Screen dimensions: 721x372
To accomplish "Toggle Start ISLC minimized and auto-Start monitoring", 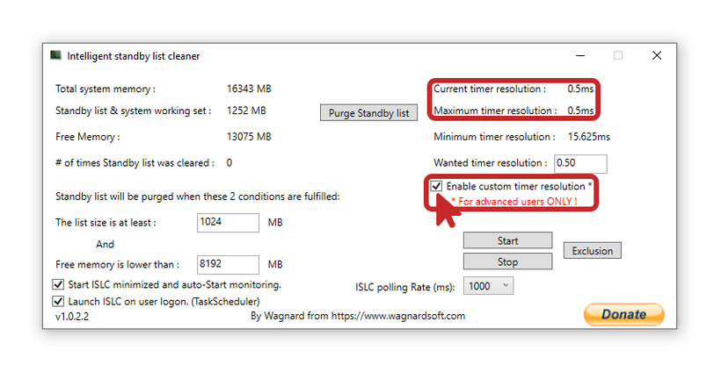I will pyautogui.click(x=59, y=285).
